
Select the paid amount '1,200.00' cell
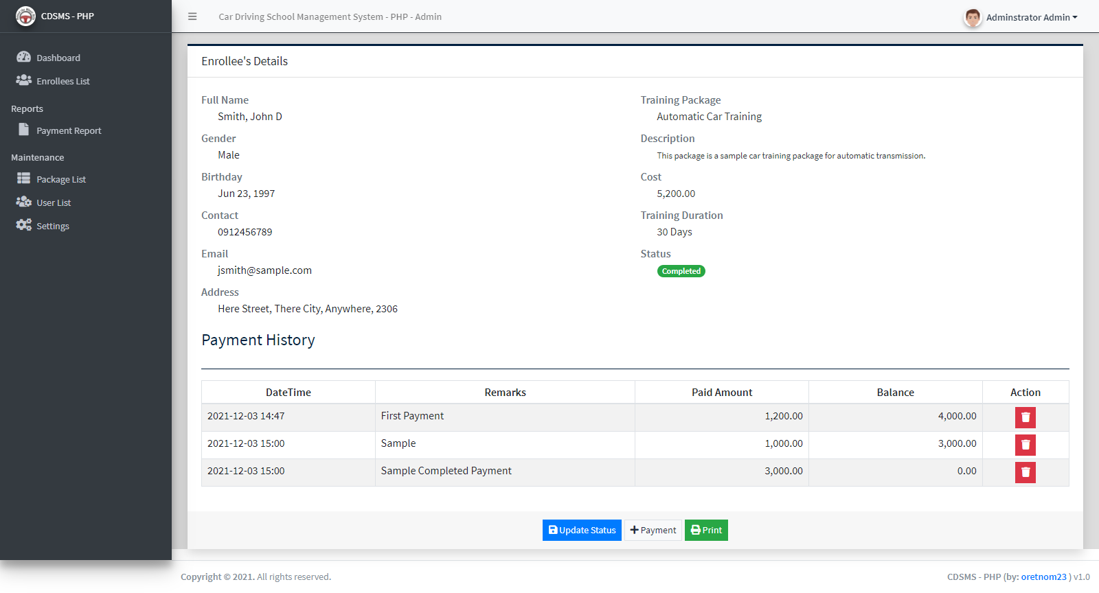click(722, 417)
